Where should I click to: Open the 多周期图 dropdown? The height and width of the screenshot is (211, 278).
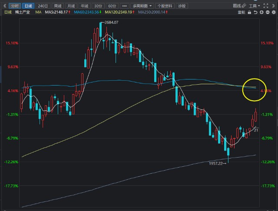point(142,6)
